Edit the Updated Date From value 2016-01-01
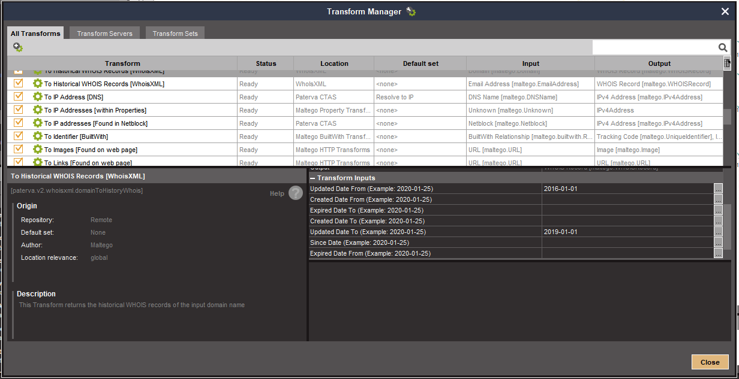The width and height of the screenshot is (739, 379). pyautogui.click(x=627, y=189)
